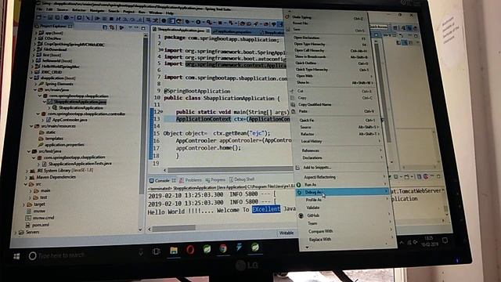Viewport: 501px width, 282px height.
Task: Select Debug As in context menu
Action: (x=342, y=192)
